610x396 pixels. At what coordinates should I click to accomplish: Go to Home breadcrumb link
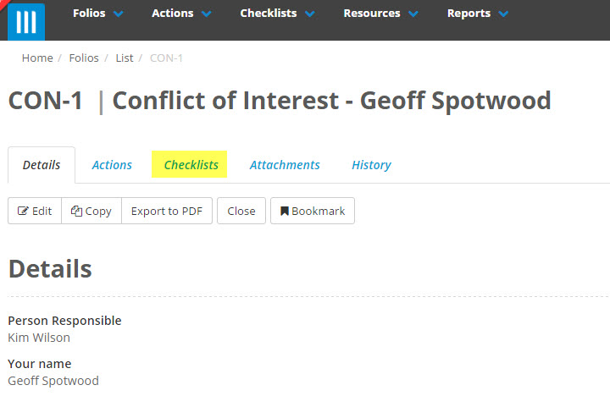(37, 58)
